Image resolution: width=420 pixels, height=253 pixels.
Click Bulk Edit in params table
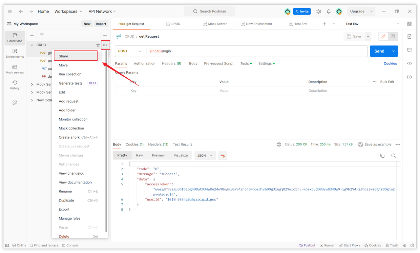click(x=387, y=82)
